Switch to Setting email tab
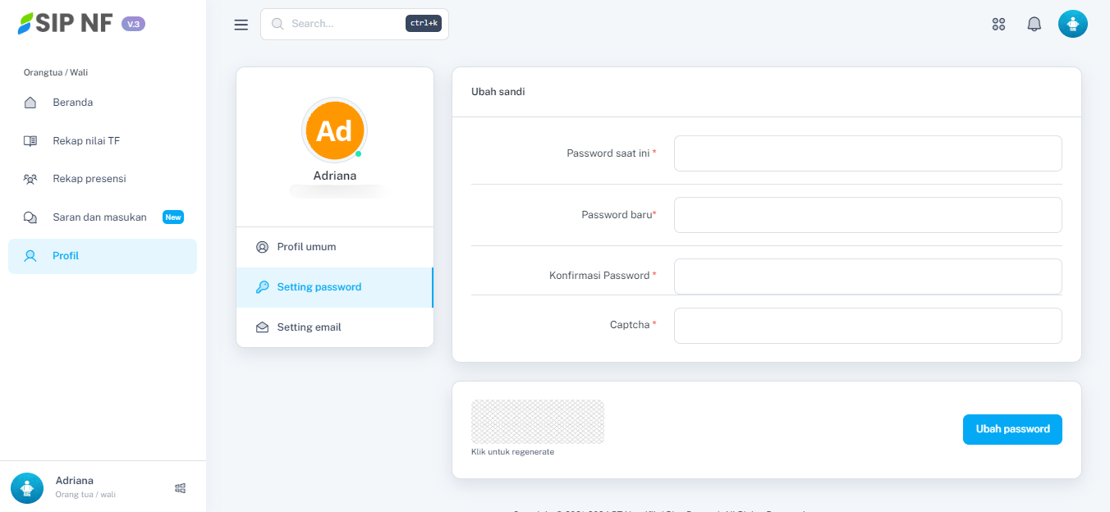Screen dimensions: 1110x512 coord(309,327)
